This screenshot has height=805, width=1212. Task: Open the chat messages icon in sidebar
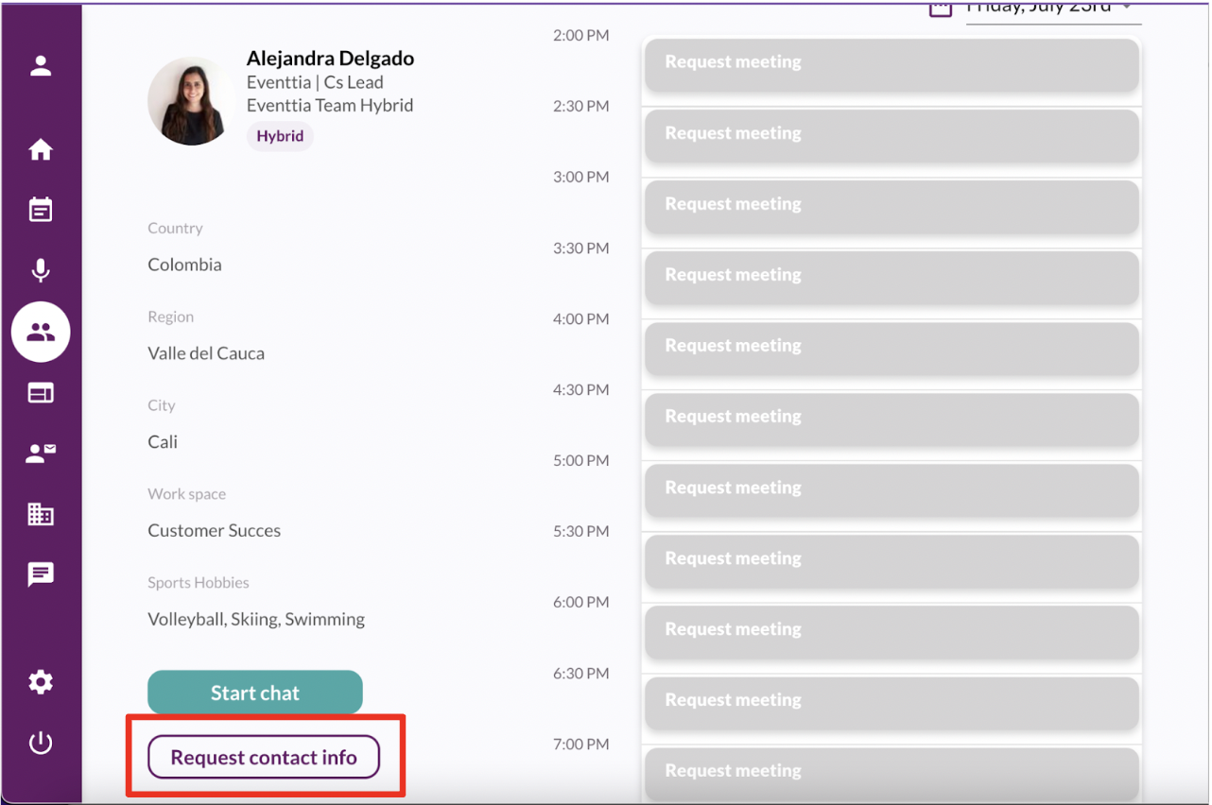click(41, 574)
